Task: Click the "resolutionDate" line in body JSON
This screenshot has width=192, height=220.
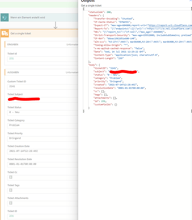Action: pos(120,88)
